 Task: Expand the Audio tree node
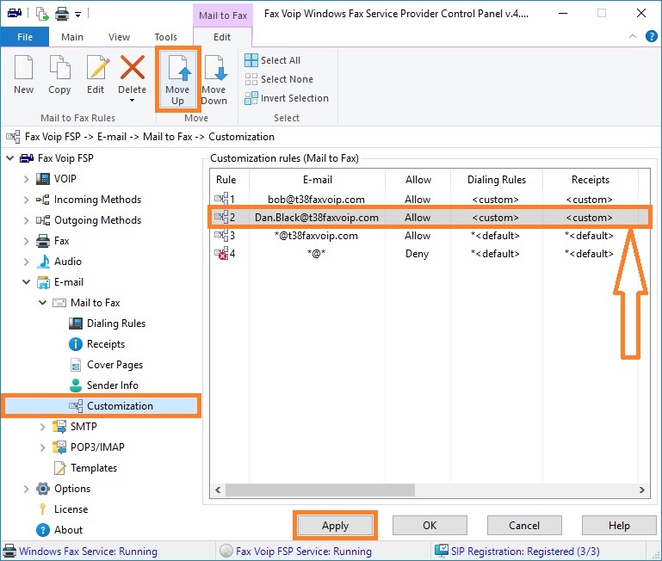coord(26,262)
